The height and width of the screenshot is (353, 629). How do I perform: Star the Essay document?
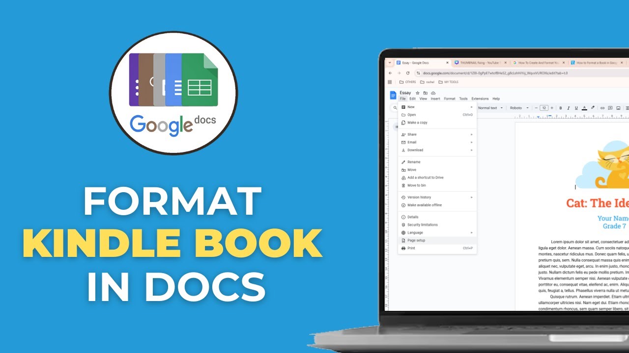[x=418, y=93]
